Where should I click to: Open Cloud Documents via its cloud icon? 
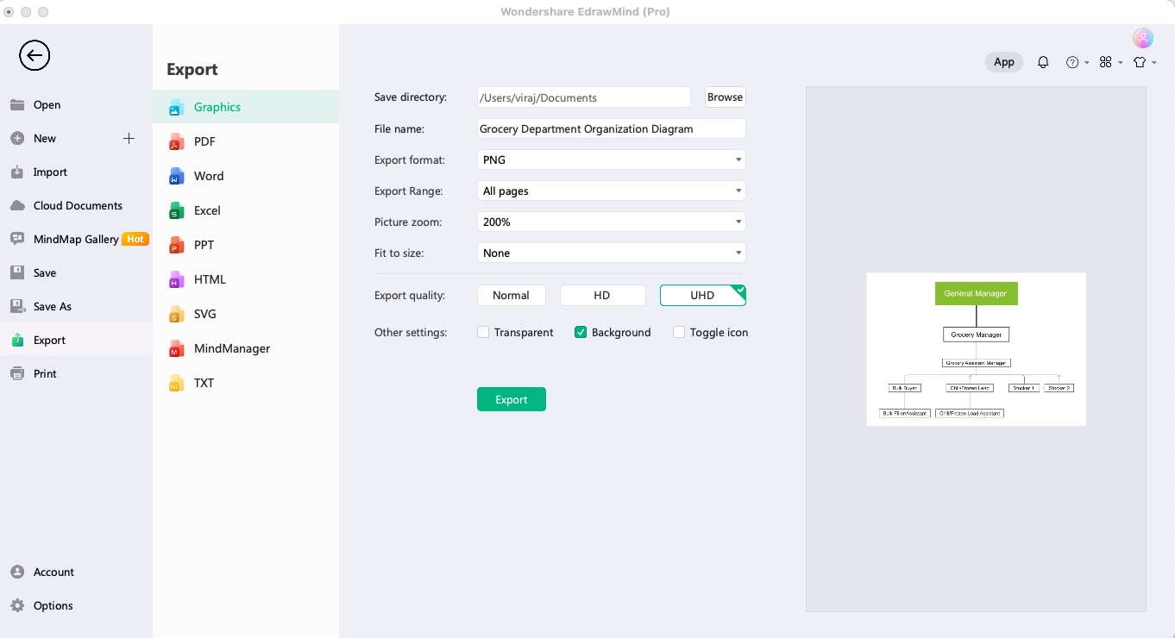pyautogui.click(x=17, y=206)
